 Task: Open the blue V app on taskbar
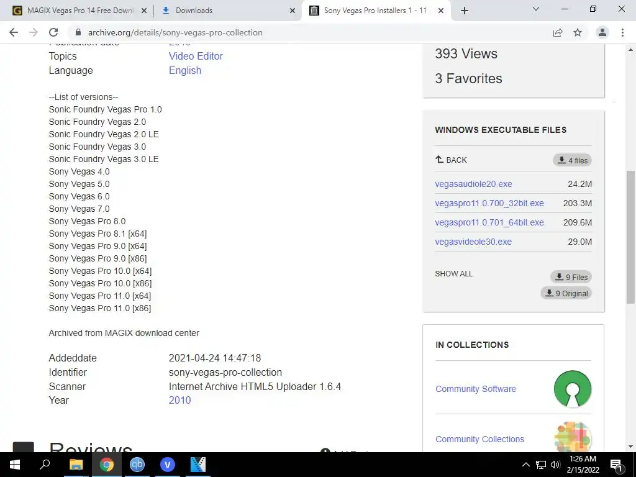click(168, 465)
